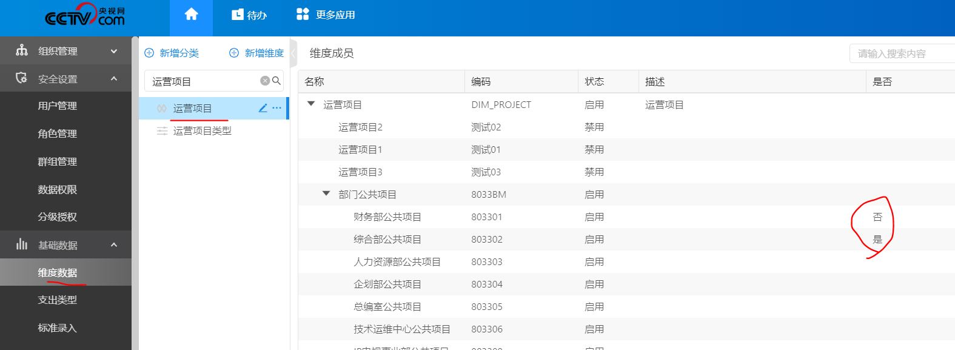955x350 pixels.
Task: Click the 8033BM code cell
Action: click(489, 194)
